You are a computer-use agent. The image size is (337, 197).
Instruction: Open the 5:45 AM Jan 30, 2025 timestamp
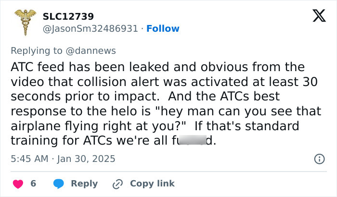pos(63,159)
